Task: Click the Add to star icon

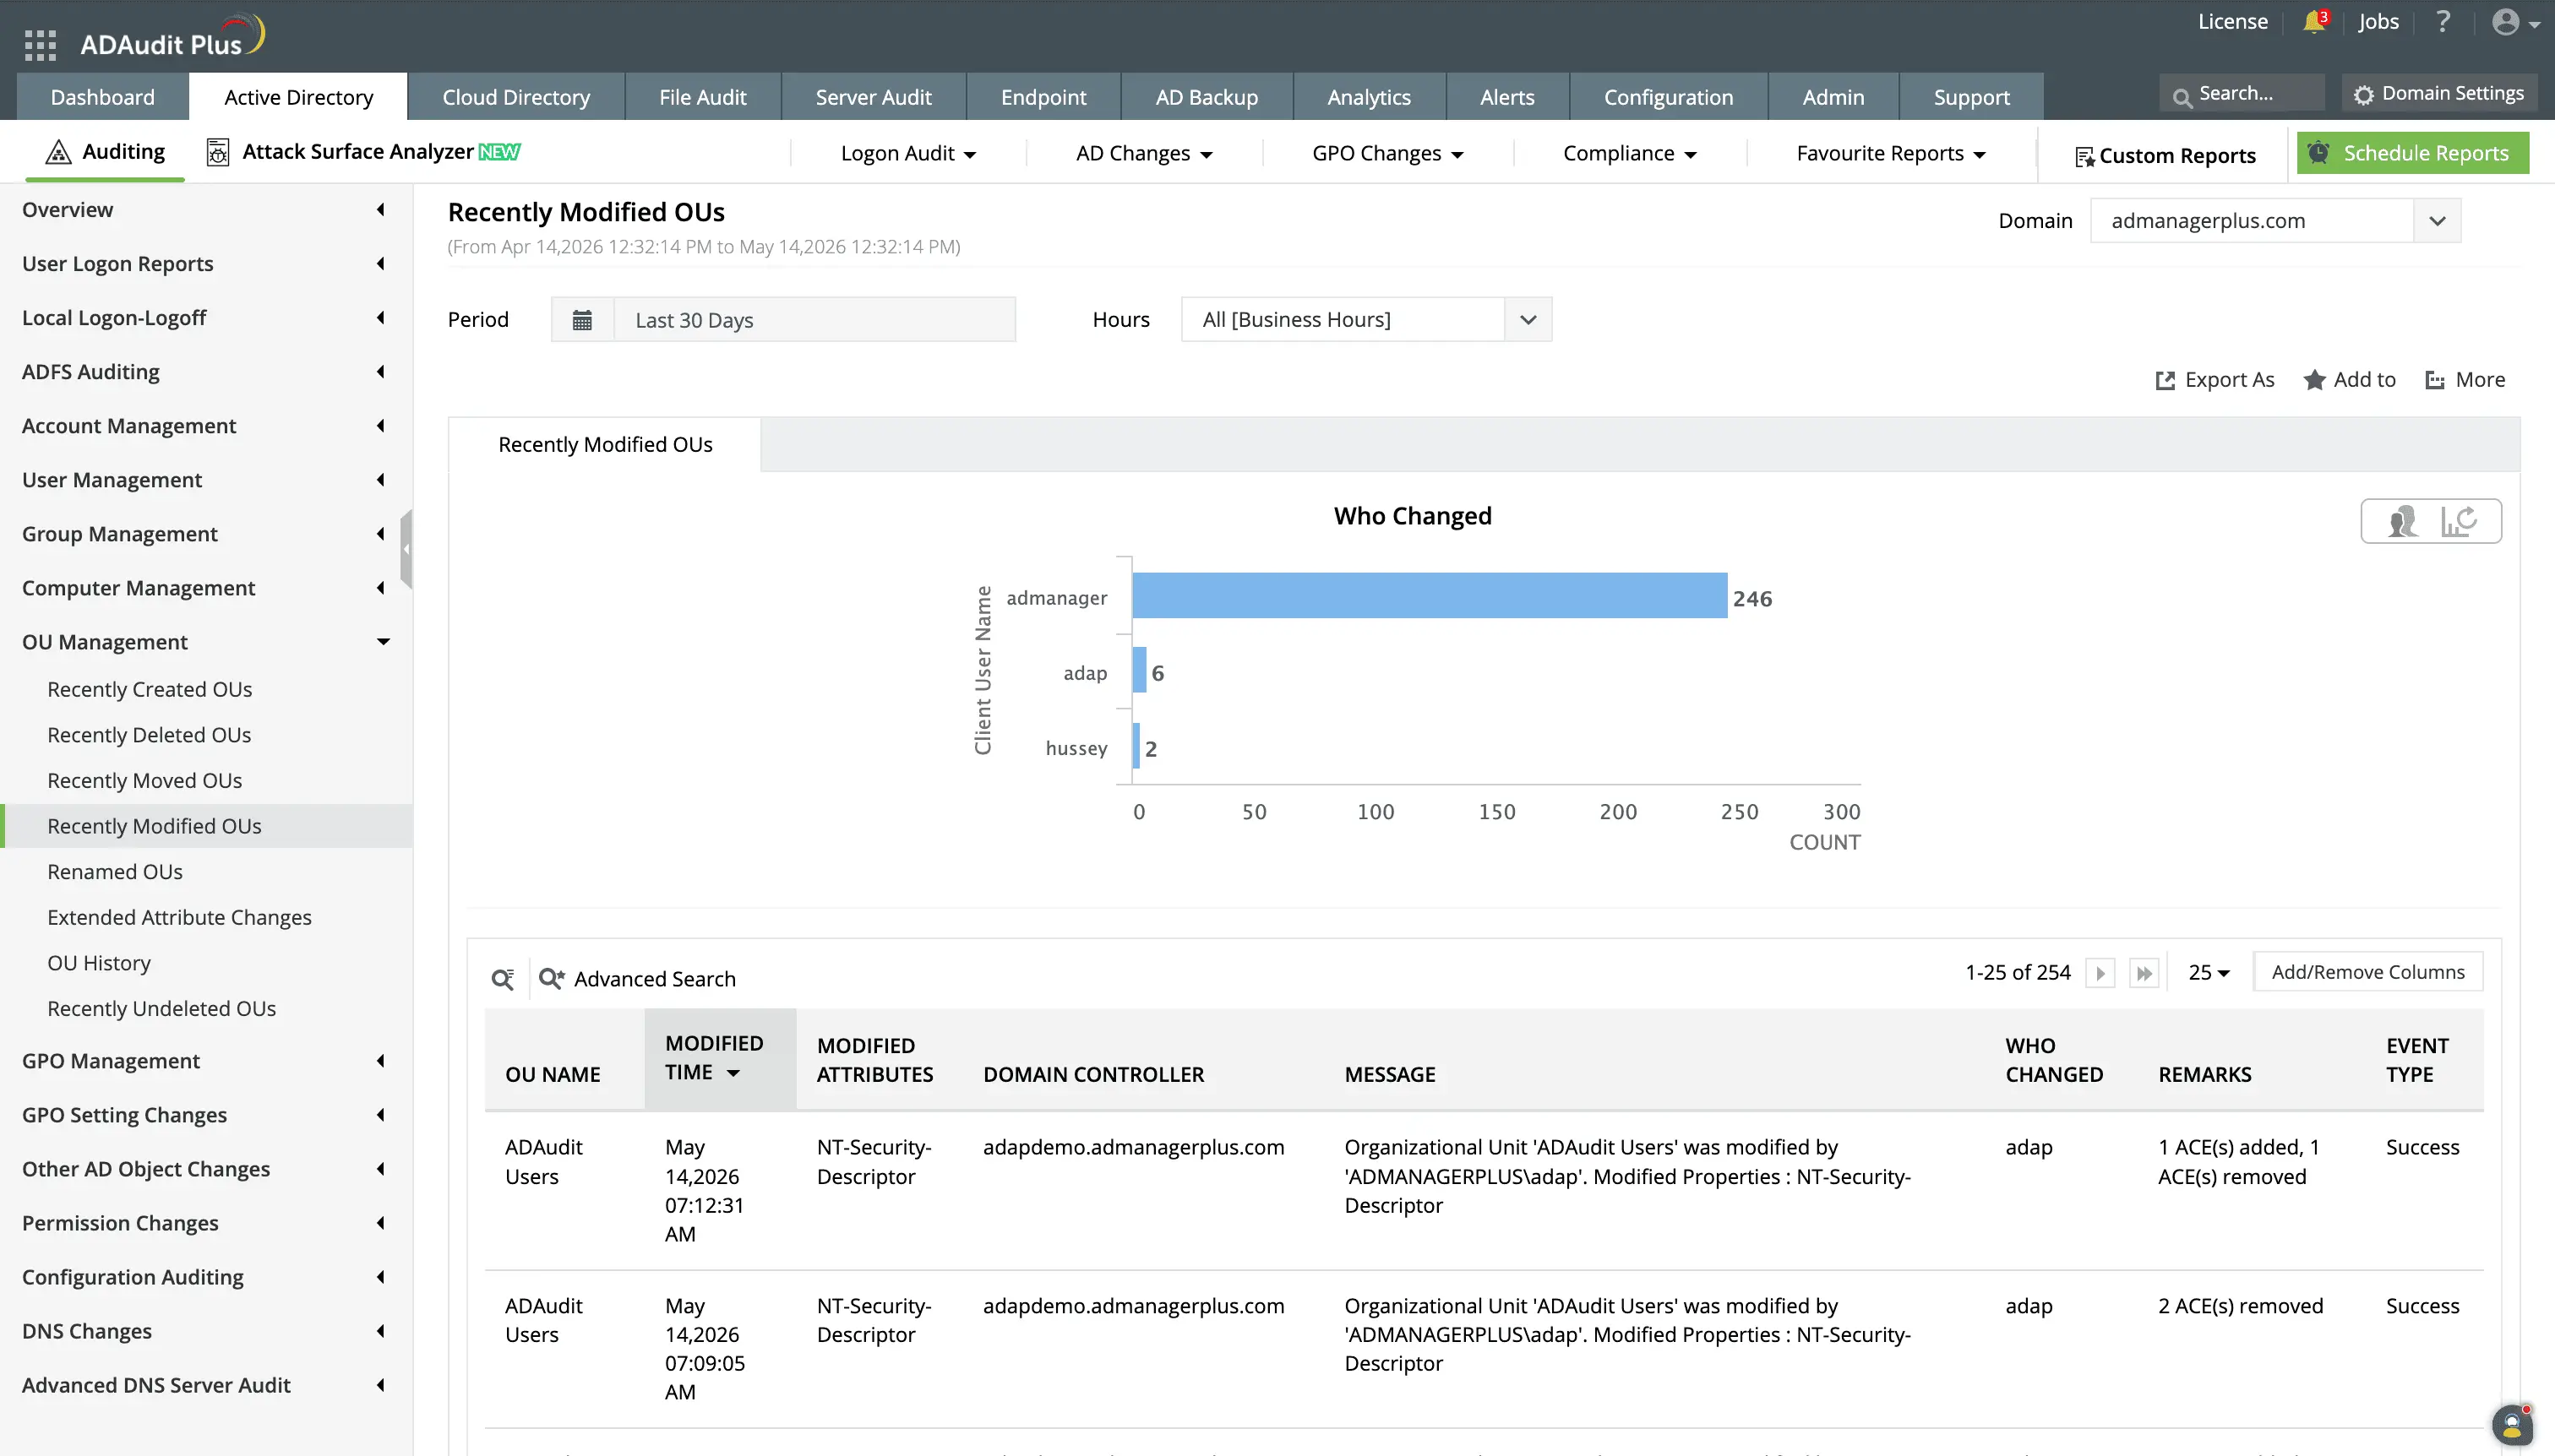Action: pyautogui.click(x=2314, y=380)
